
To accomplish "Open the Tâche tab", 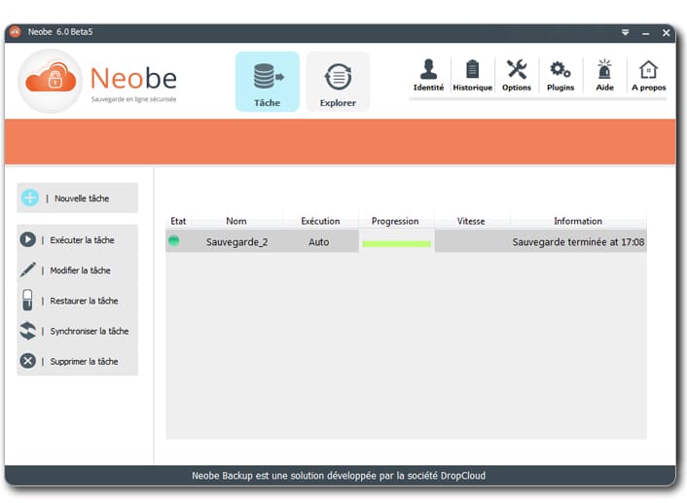I will coord(268,82).
